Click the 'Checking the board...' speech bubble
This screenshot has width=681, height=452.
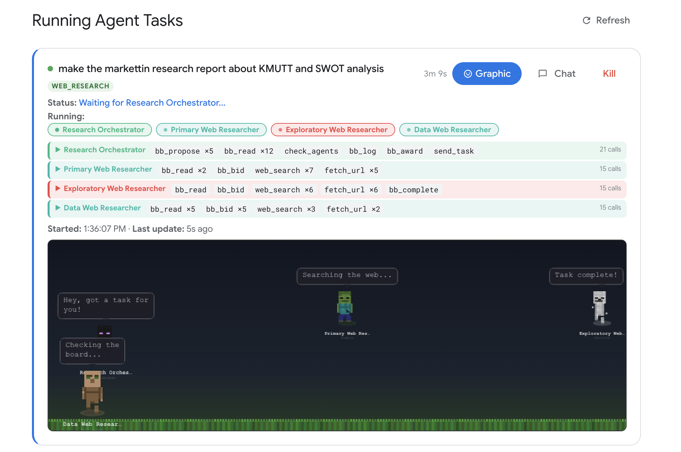pyautogui.click(x=92, y=351)
